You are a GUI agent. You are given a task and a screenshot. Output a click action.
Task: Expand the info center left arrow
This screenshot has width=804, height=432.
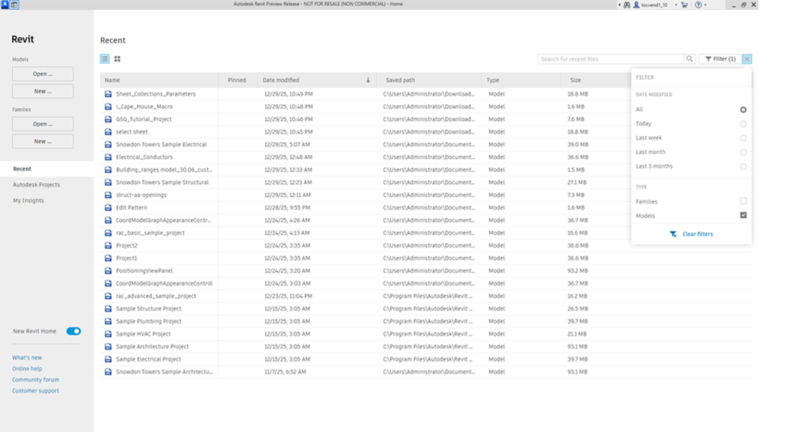coord(619,5)
